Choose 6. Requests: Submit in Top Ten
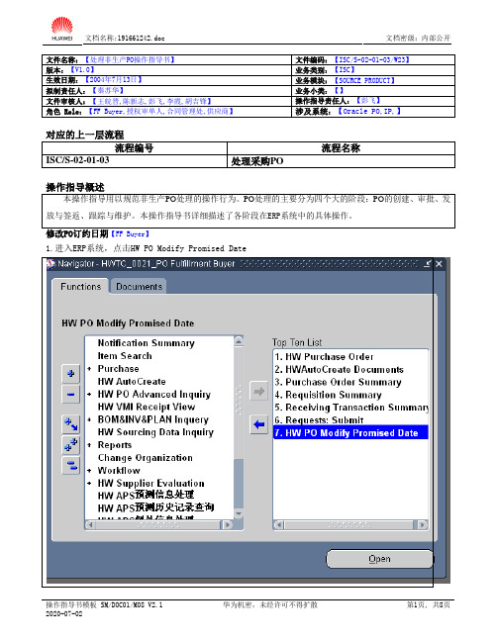 tap(319, 420)
